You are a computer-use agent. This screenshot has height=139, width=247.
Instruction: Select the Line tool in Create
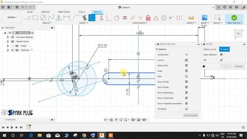[x=27, y=18]
